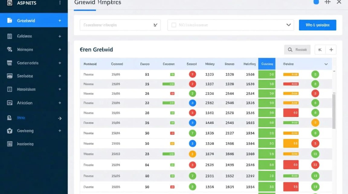Click the Nomons wrench-style sidebar icon
Viewport: 348px width, 194px height.
(x=11, y=49)
